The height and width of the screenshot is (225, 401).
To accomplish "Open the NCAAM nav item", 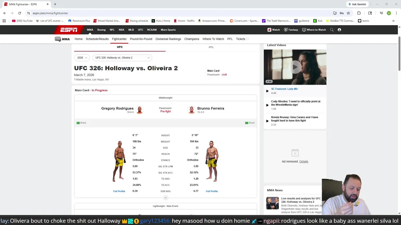I will [152, 30].
